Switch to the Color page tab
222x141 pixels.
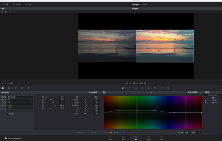coord(136,138)
